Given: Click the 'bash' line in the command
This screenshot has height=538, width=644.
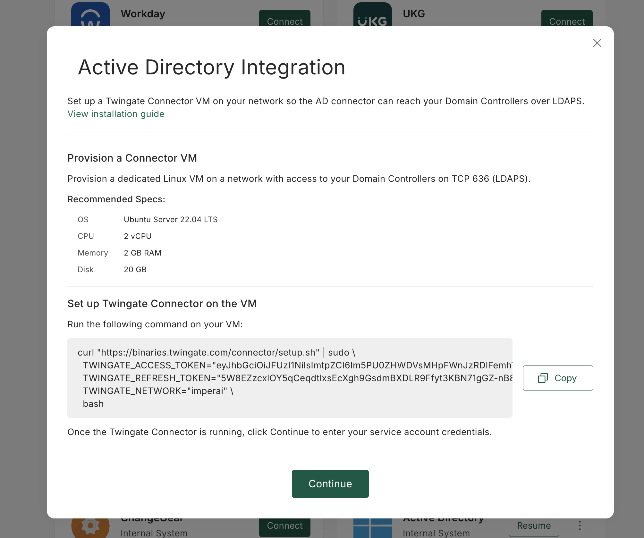Looking at the screenshot, I should 93,404.
